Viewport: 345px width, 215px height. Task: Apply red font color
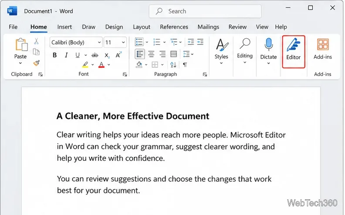tap(101, 64)
